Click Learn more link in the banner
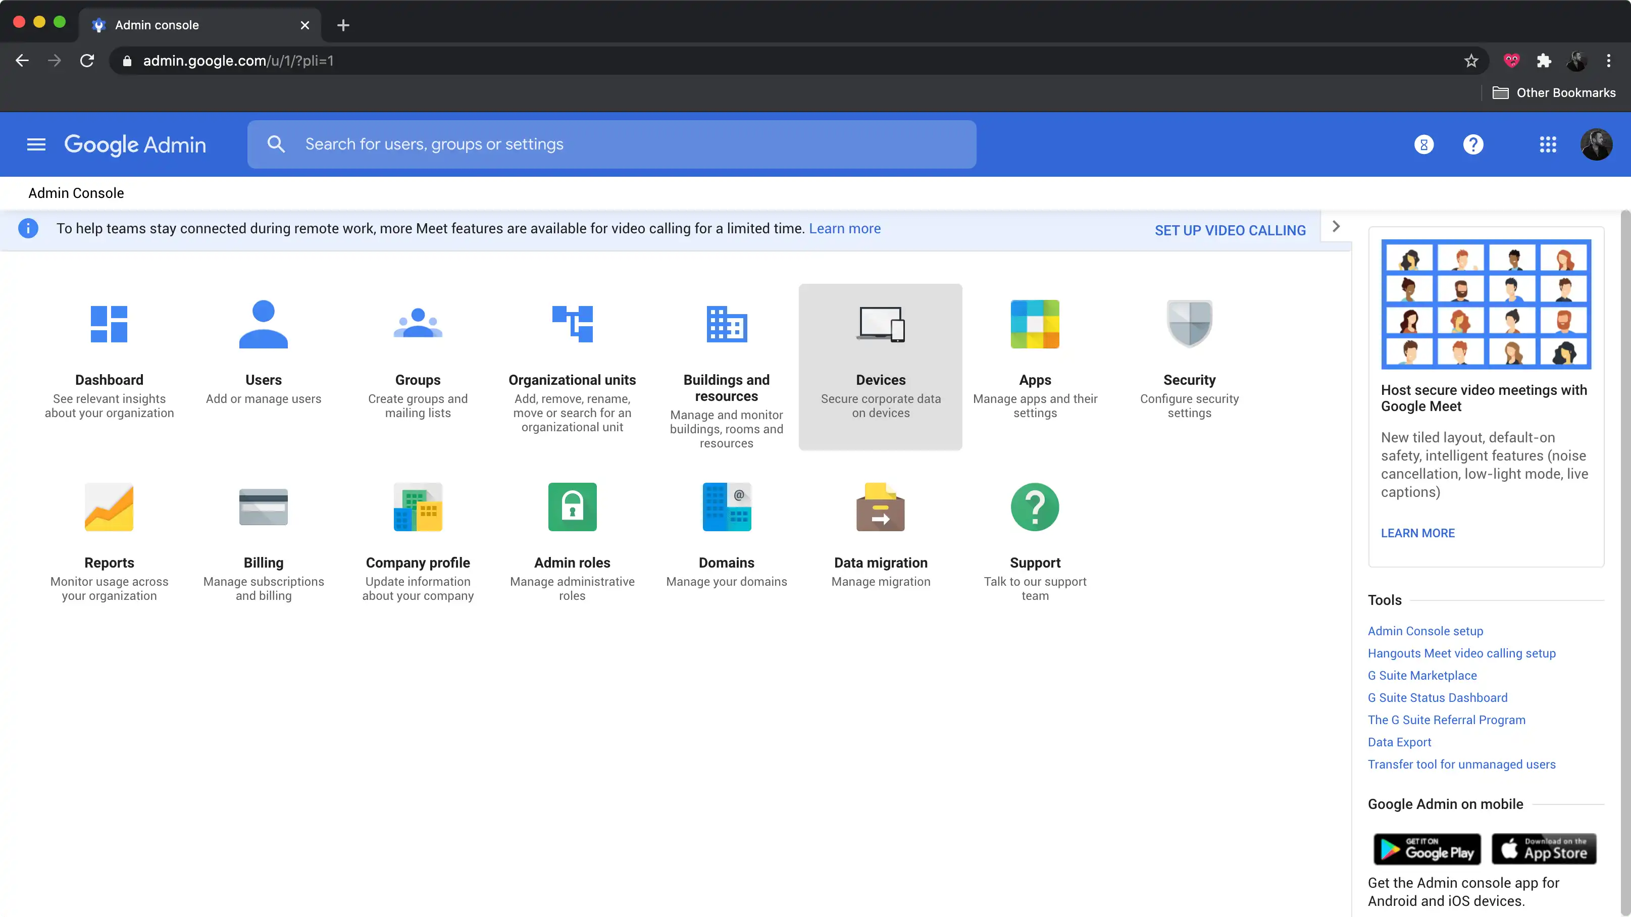Image resolution: width=1631 pixels, height=917 pixels. point(845,228)
